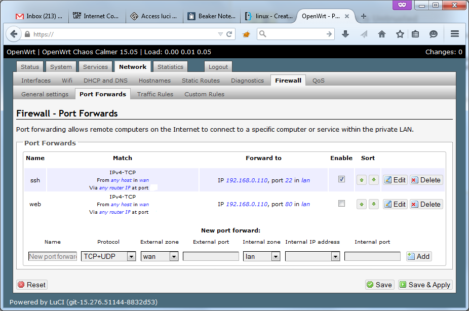The height and width of the screenshot is (311, 469).
Task: Move the web rule up with arrow
Action: (362, 204)
